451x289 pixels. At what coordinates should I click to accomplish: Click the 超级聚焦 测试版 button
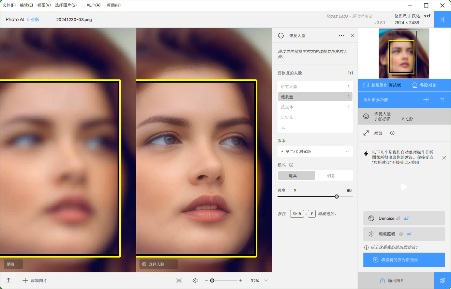coord(382,85)
